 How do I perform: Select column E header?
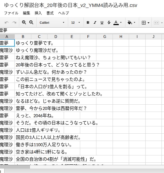tap(72, 37)
